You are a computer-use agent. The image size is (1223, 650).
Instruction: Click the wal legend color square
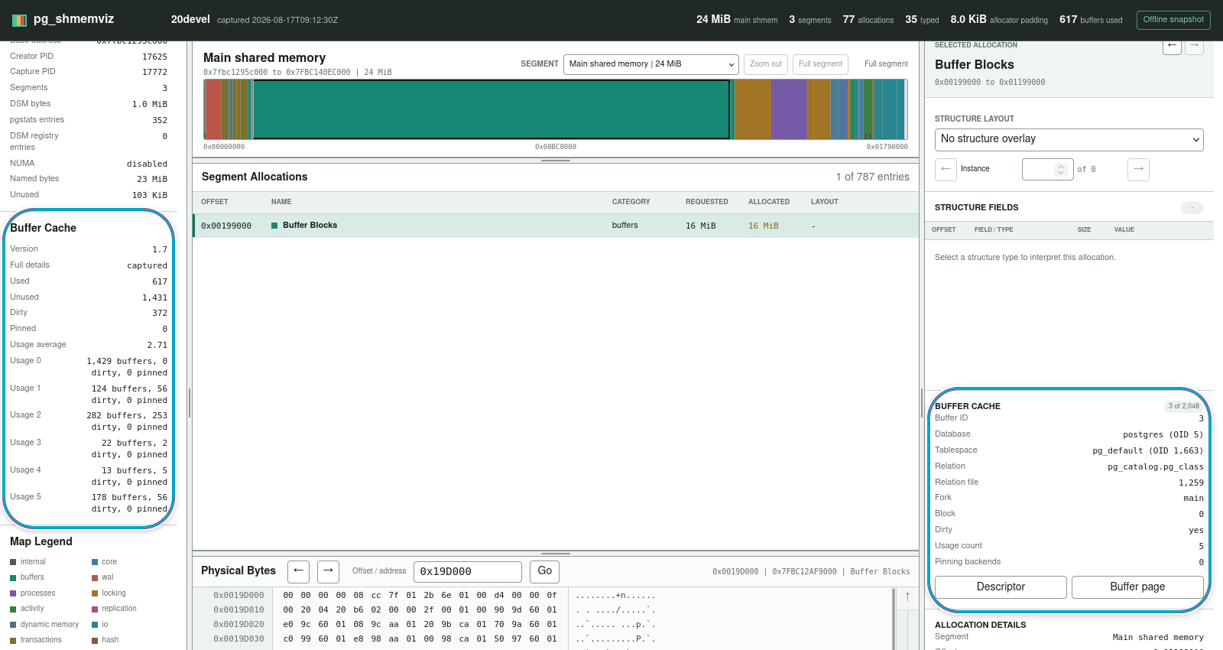[x=95, y=577]
